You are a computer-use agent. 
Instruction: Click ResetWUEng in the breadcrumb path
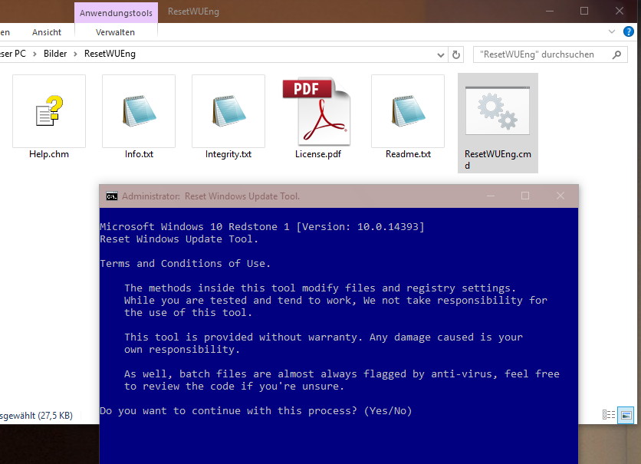(110, 54)
